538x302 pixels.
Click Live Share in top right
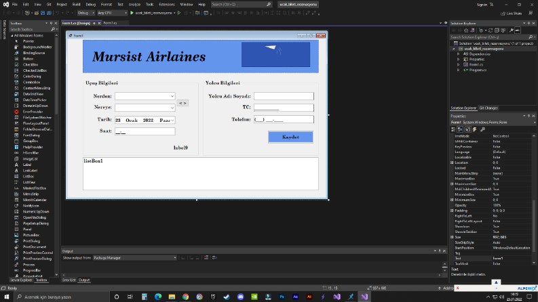[512, 14]
